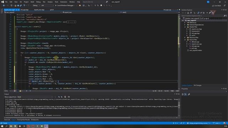Collapse the for-loop outlining marker at counter_objects
The width and height of the screenshot is (228, 128).
16,53
